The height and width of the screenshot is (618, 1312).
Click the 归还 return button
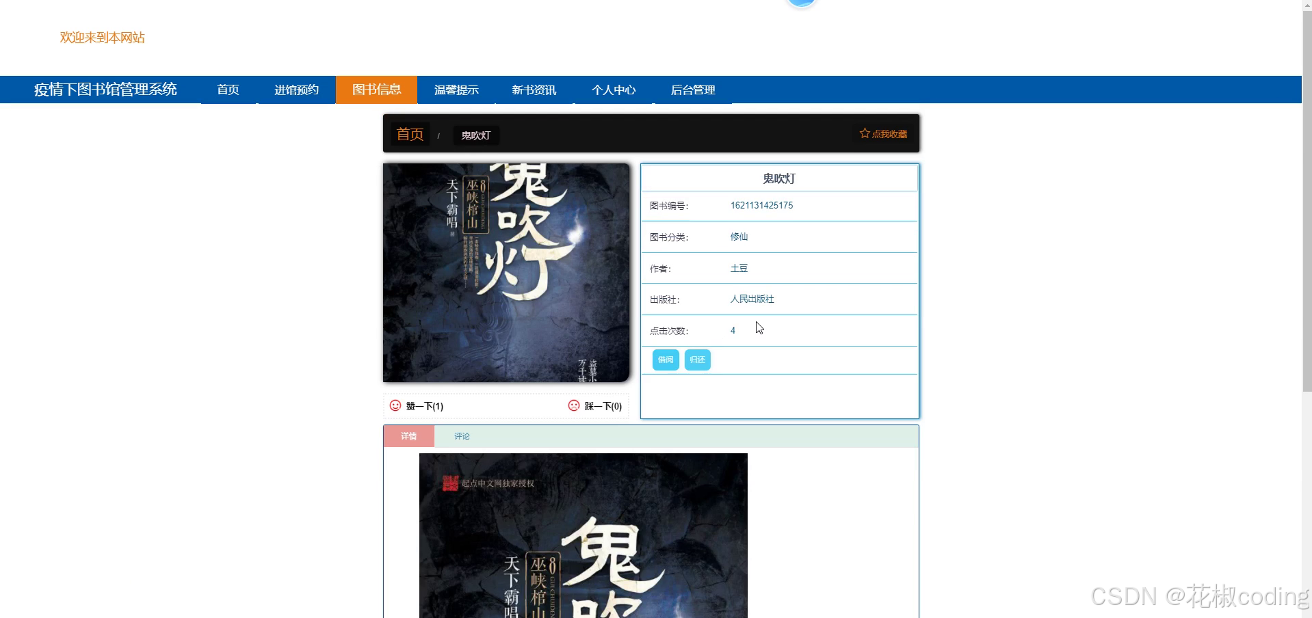pyautogui.click(x=696, y=360)
